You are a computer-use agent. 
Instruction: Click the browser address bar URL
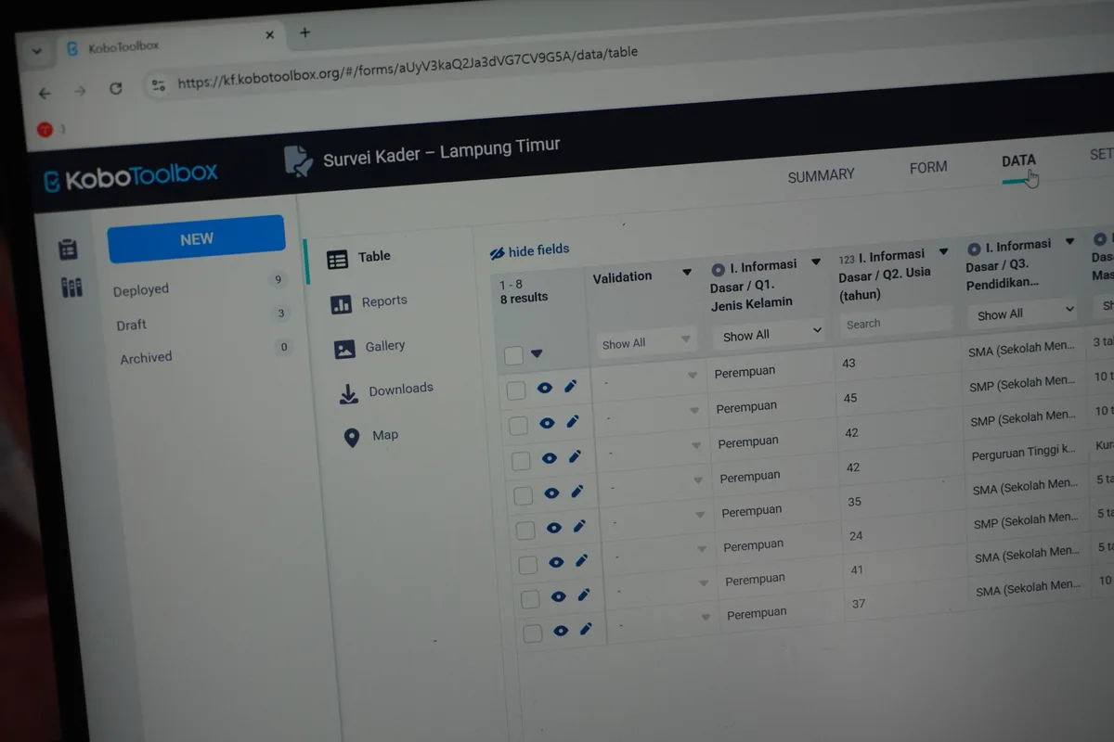pyautogui.click(x=407, y=68)
